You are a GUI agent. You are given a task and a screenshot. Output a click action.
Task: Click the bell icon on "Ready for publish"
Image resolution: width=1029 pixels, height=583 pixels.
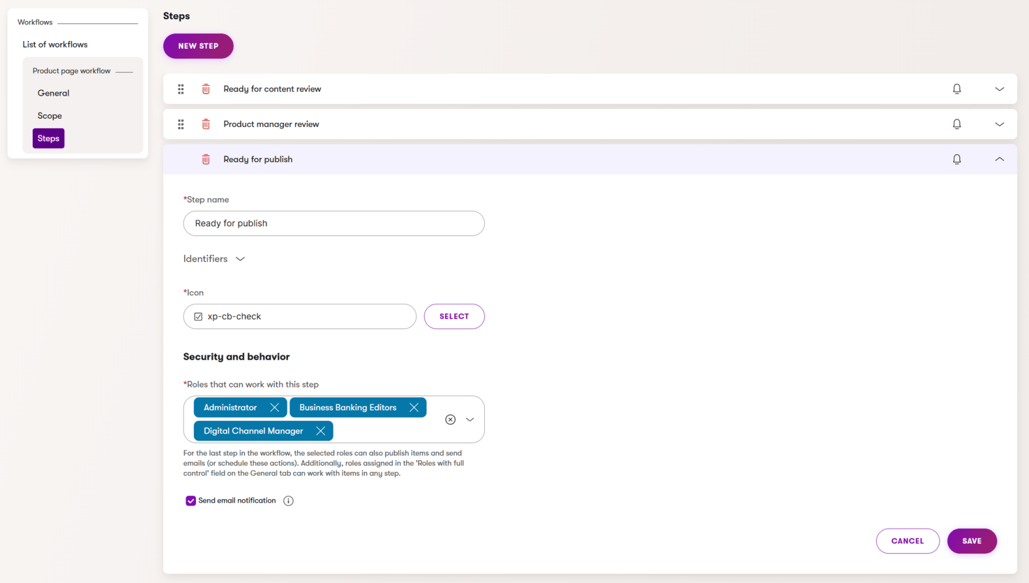pyautogui.click(x=956, y=158)
